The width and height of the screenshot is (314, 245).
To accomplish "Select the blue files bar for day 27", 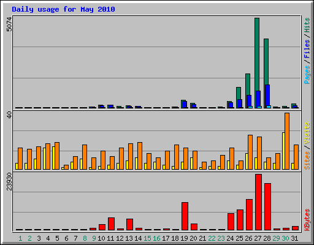I will (x=258, y=99).
